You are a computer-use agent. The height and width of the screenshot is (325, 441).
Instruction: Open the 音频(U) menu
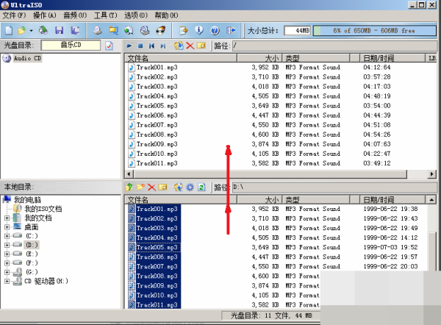tap(75, 15)
